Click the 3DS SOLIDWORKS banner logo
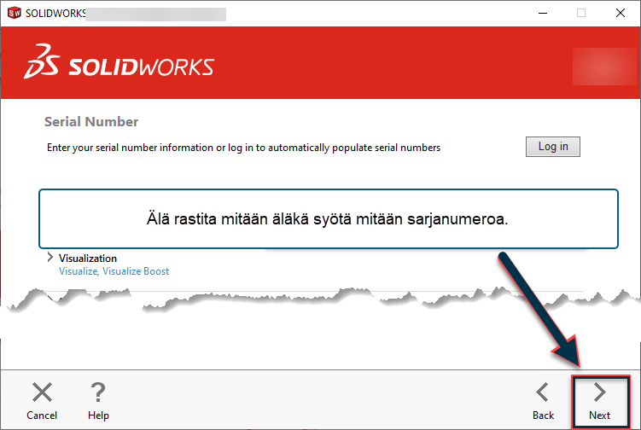The width and height of the screenshot is (641, 430). pos(119,62)
